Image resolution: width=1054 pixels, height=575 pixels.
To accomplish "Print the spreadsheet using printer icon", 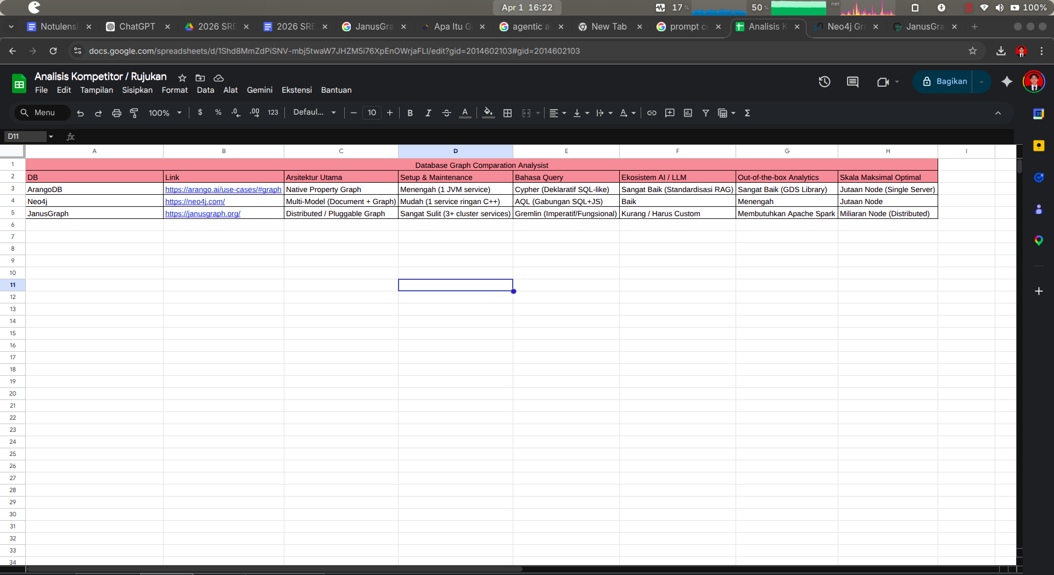I will coord(116,113).
